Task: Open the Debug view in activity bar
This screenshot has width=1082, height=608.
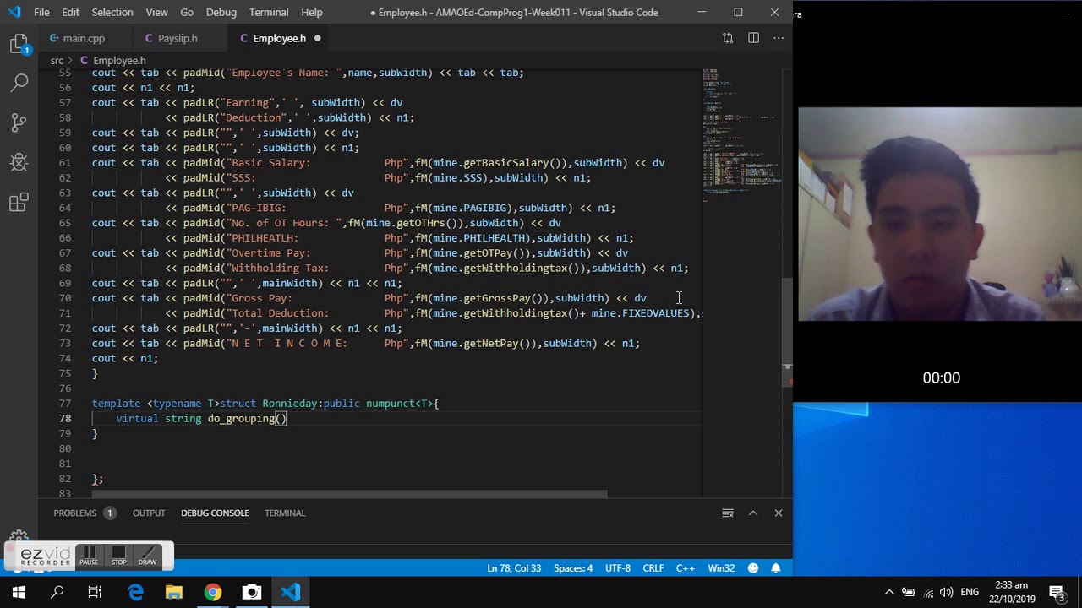Action: point(19,162)
